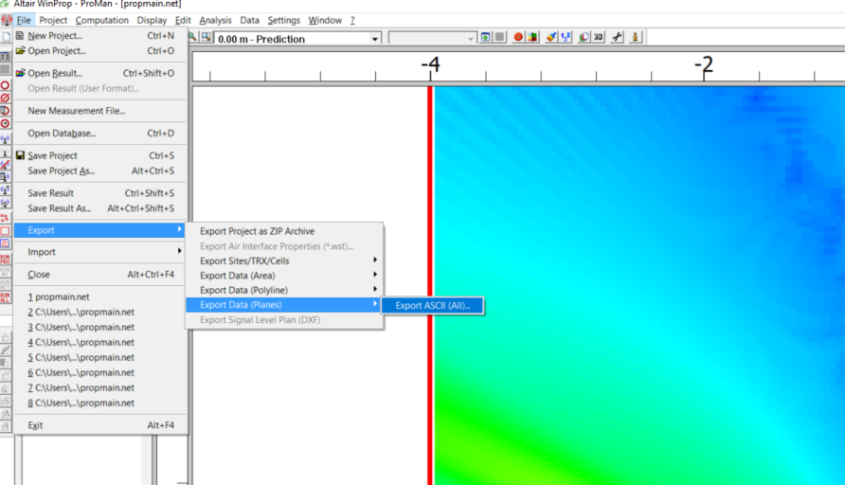Click the red circle toolbar icon
The width and height of the screenshot is (845, 485).
(x=518, y=37)
